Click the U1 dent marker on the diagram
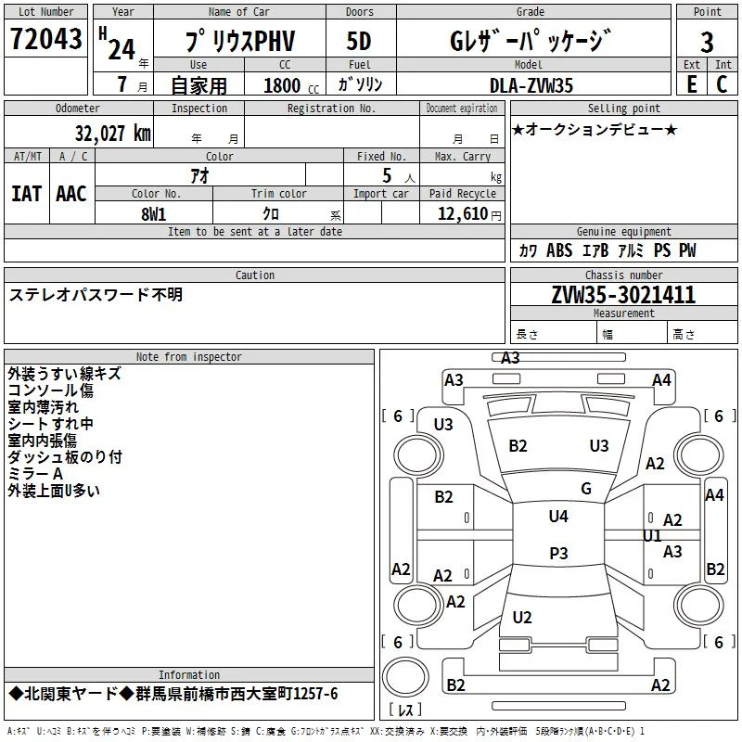This screenshot has height=742, width=742. pos(652,536)
